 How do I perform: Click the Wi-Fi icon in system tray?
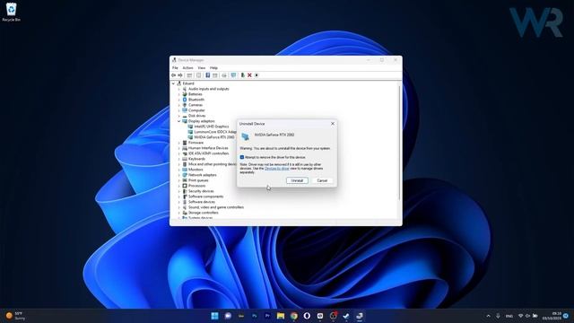coord(520,316)
